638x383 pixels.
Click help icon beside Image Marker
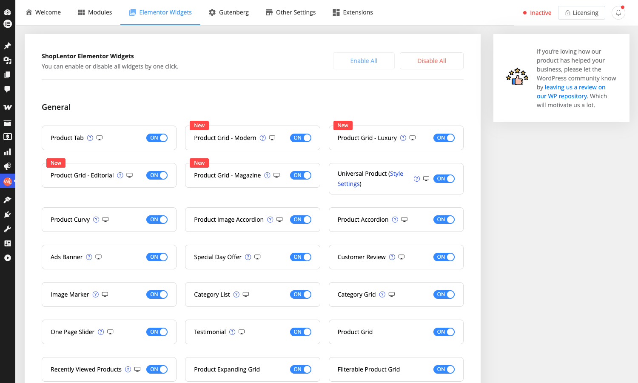(96, 294)
